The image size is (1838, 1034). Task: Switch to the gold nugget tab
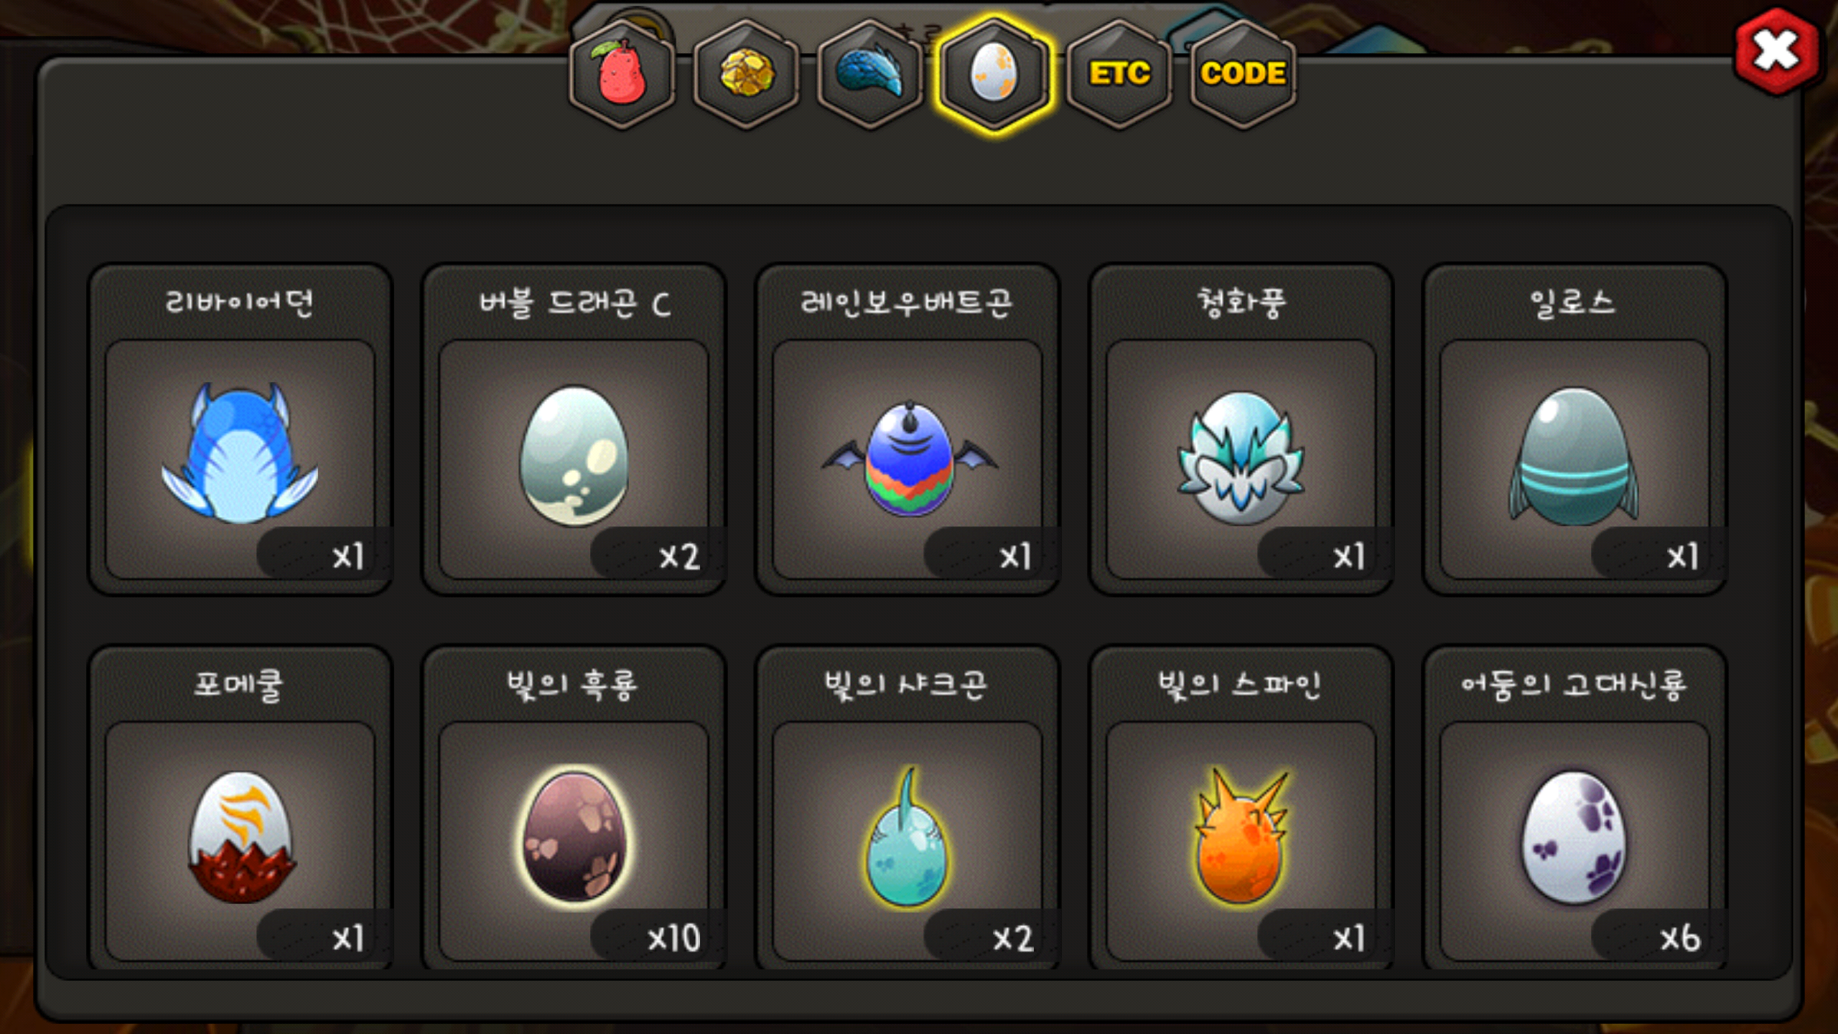pyautogui.click(x=747, y=74)
